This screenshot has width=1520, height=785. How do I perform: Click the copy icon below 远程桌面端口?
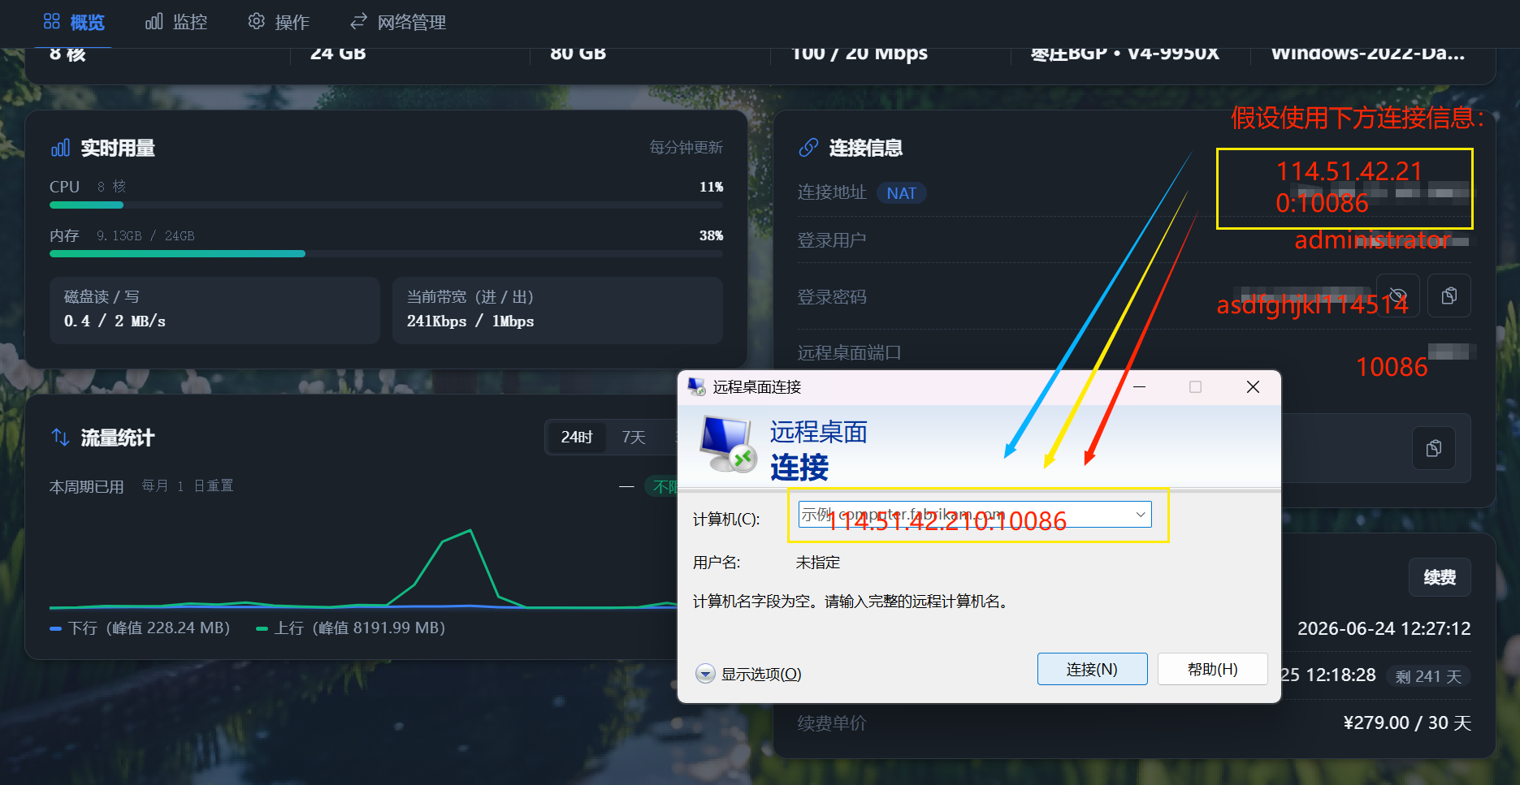pos(1434,448)
